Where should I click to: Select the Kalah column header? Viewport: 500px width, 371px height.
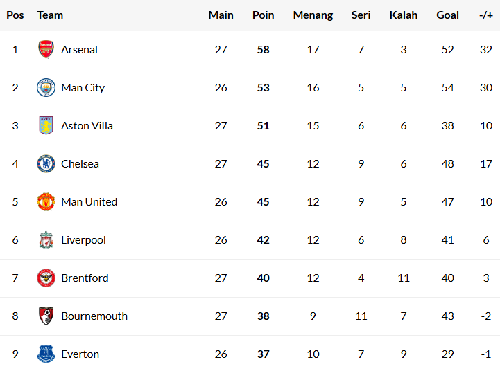404,15
